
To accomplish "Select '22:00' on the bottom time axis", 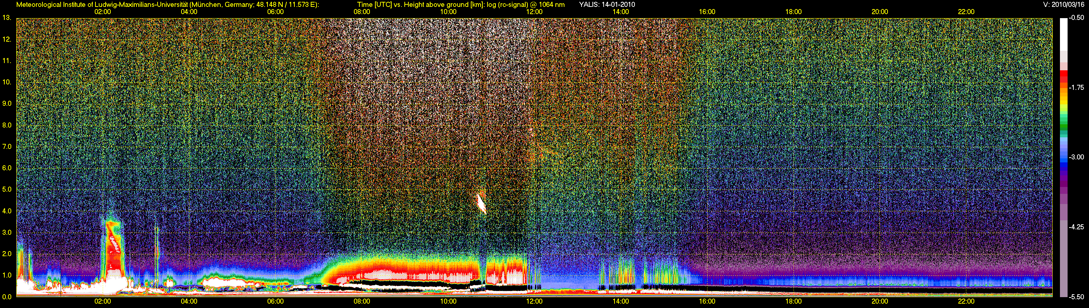I will [x=966, y=301].
